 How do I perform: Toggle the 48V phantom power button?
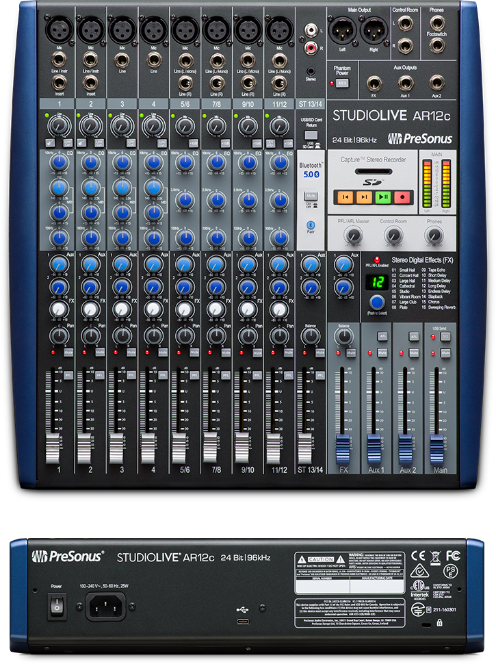342,84
